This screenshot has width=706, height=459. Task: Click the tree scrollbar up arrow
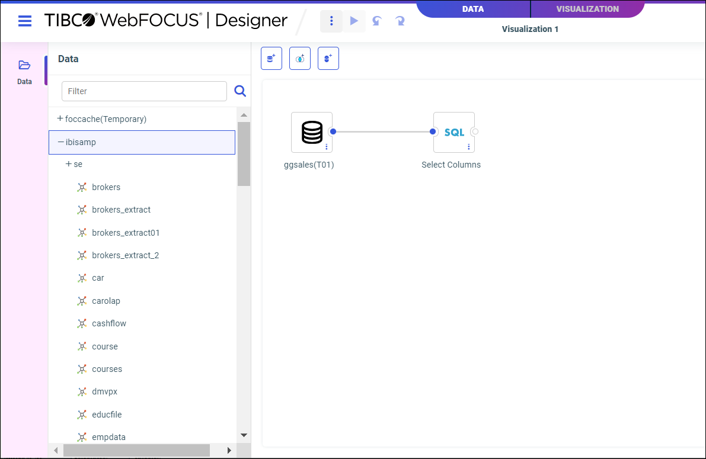(x=244, y=115)
